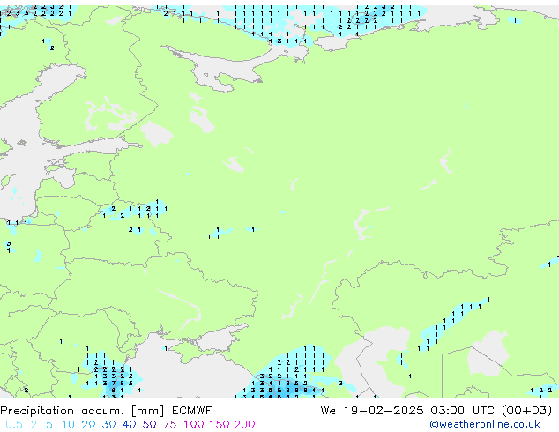The width and height of the screenshot is (559, 432).
Task: Click the 150 legend value
Action: coord(220,425)
